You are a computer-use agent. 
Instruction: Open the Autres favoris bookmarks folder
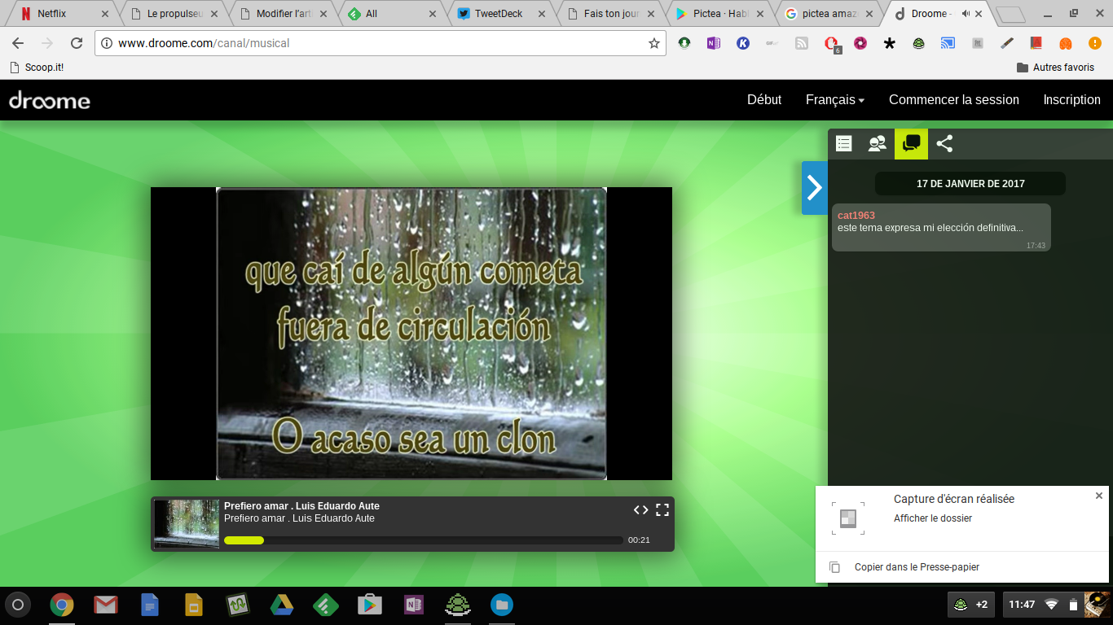(1056, 68)
